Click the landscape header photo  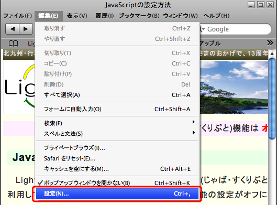point(234,87)
